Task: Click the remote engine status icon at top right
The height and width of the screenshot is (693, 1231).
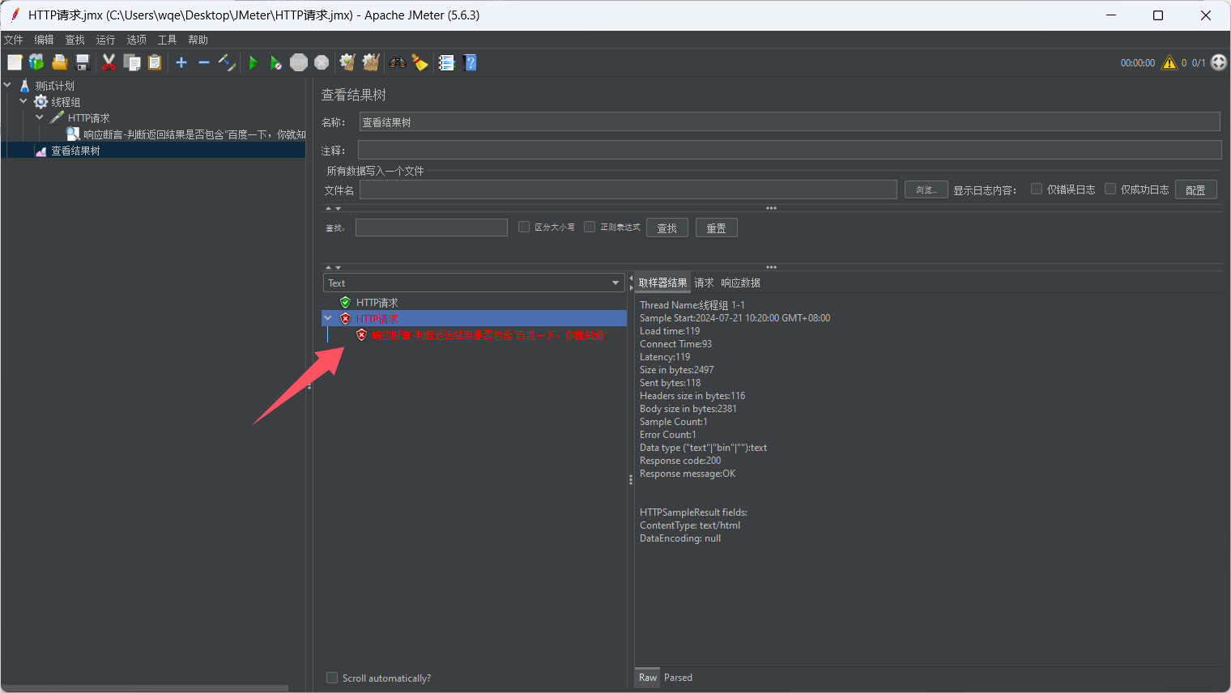Action: [1219, 62]
